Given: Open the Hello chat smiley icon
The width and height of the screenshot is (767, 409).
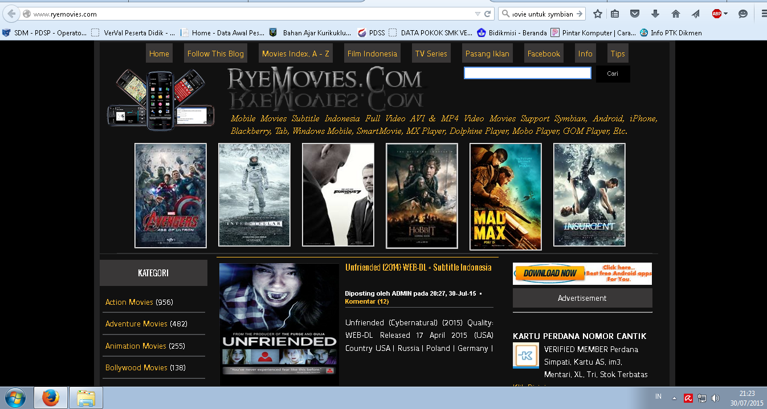Looking at the screenshot, I should 743,14.
